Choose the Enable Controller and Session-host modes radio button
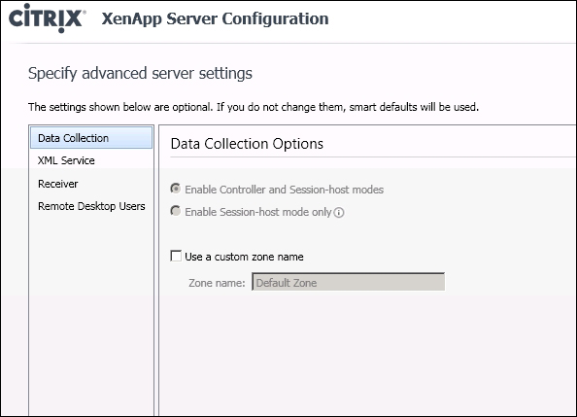The height and width of the screenshot is (417, 577). tap(176, 189)
